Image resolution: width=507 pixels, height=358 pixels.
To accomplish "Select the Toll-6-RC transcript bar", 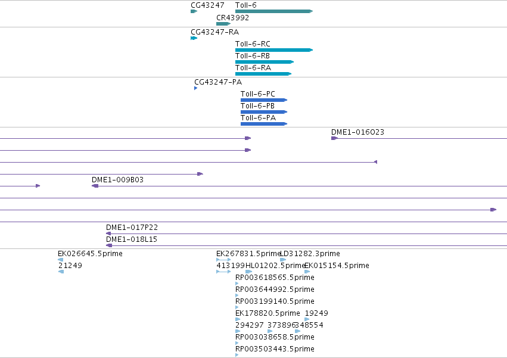I will (x=274, y=50).
